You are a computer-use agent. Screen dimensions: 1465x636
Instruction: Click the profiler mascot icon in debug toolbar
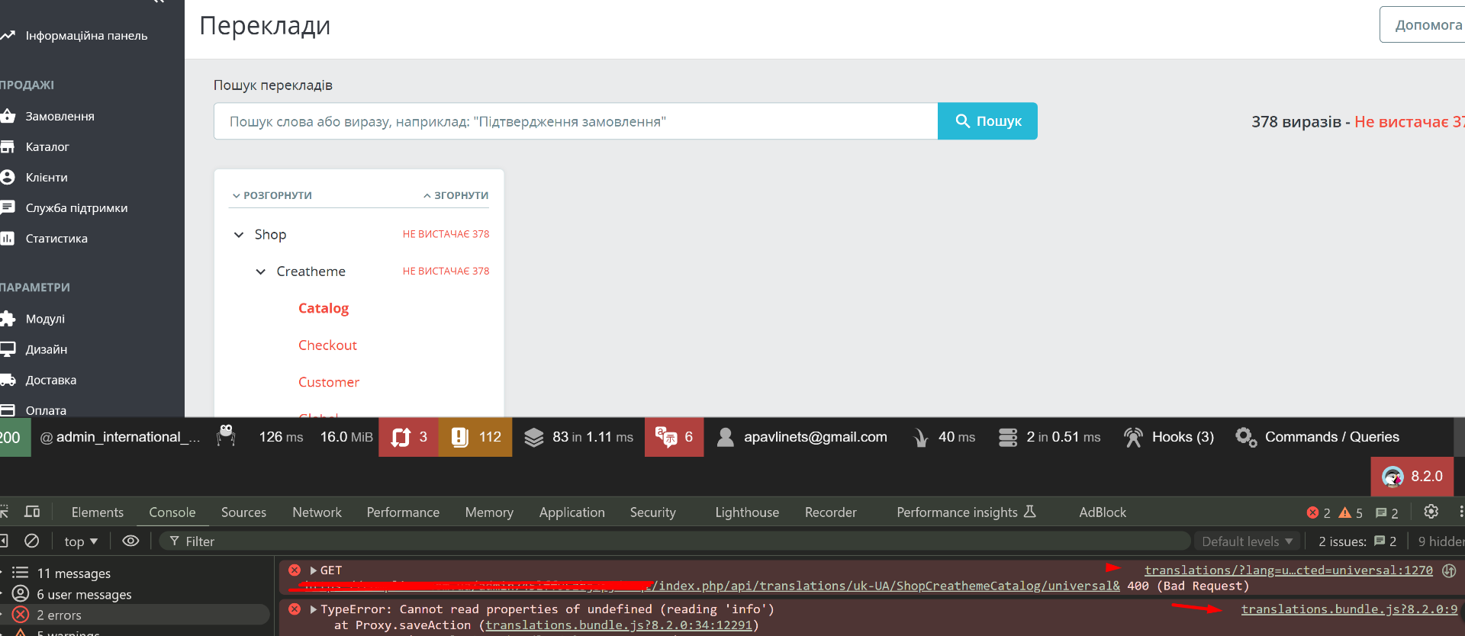pos(226,436)
